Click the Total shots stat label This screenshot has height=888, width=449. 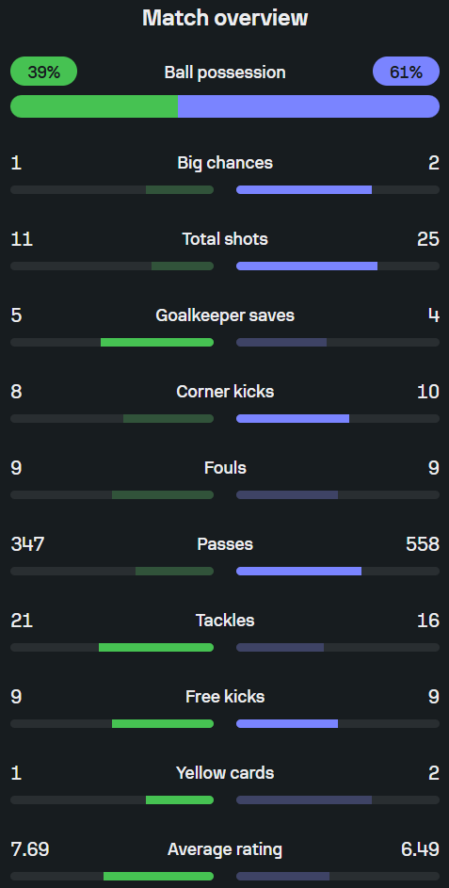pyautogui.click(x=225, y=239)
